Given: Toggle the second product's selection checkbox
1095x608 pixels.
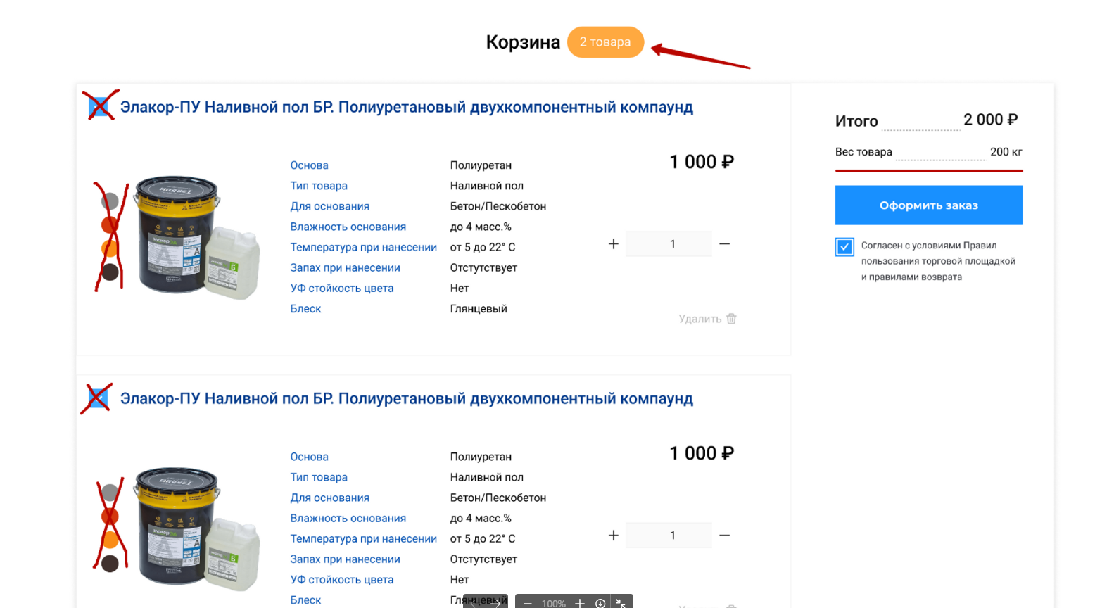Looking at the screenshot, I should tap(99, 398).
